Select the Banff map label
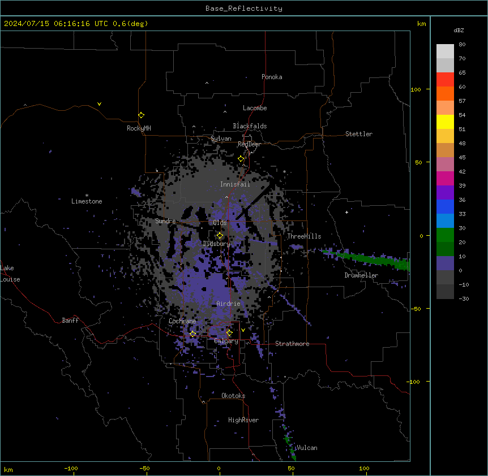 tap(70, 321)
